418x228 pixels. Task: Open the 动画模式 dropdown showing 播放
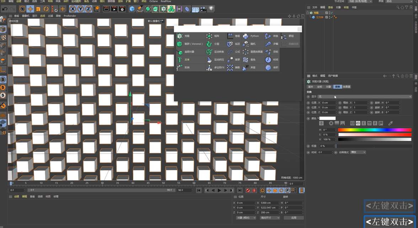[x=358, y=152]
